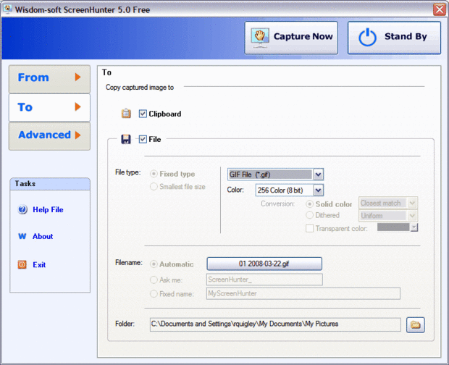Click the Folder path input field
This screenshot has height=365, width=449.
[275, 324]
